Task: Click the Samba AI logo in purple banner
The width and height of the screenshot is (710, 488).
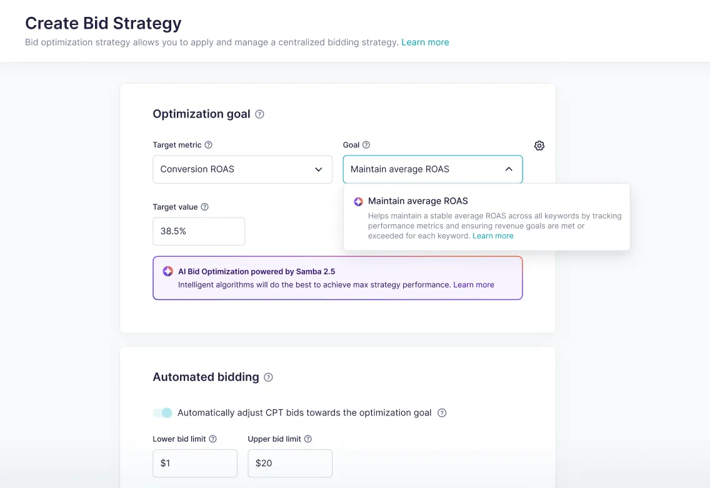Action: 168,271
